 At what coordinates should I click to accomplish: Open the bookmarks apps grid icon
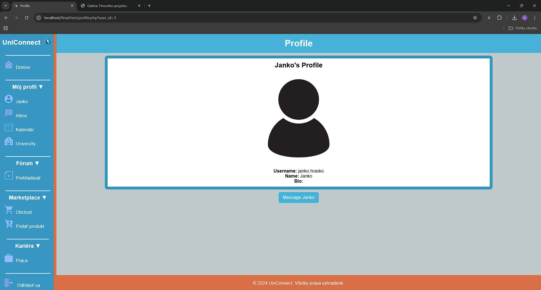6,28
